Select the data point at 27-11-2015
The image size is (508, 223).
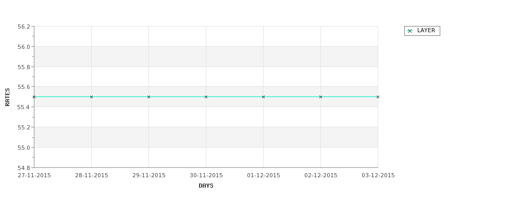pos(34,97)
